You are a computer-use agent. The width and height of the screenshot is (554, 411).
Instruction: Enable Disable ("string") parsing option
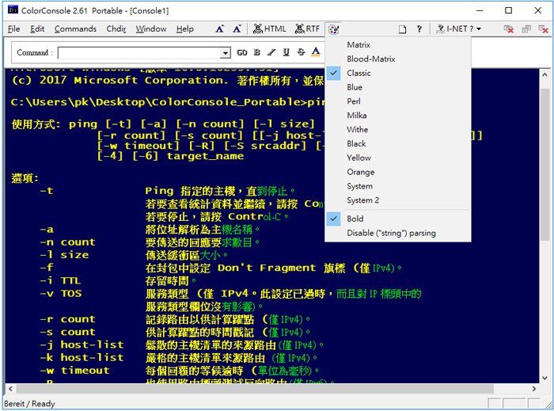click(x=391, y=233)
